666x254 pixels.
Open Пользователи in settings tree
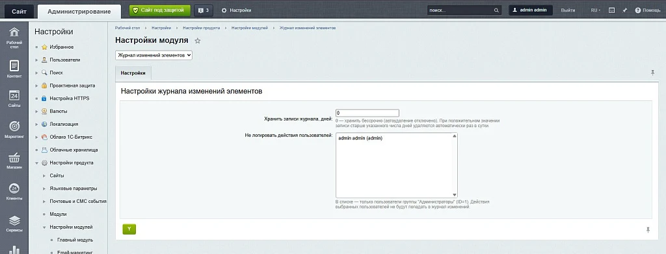click(64, 60)
